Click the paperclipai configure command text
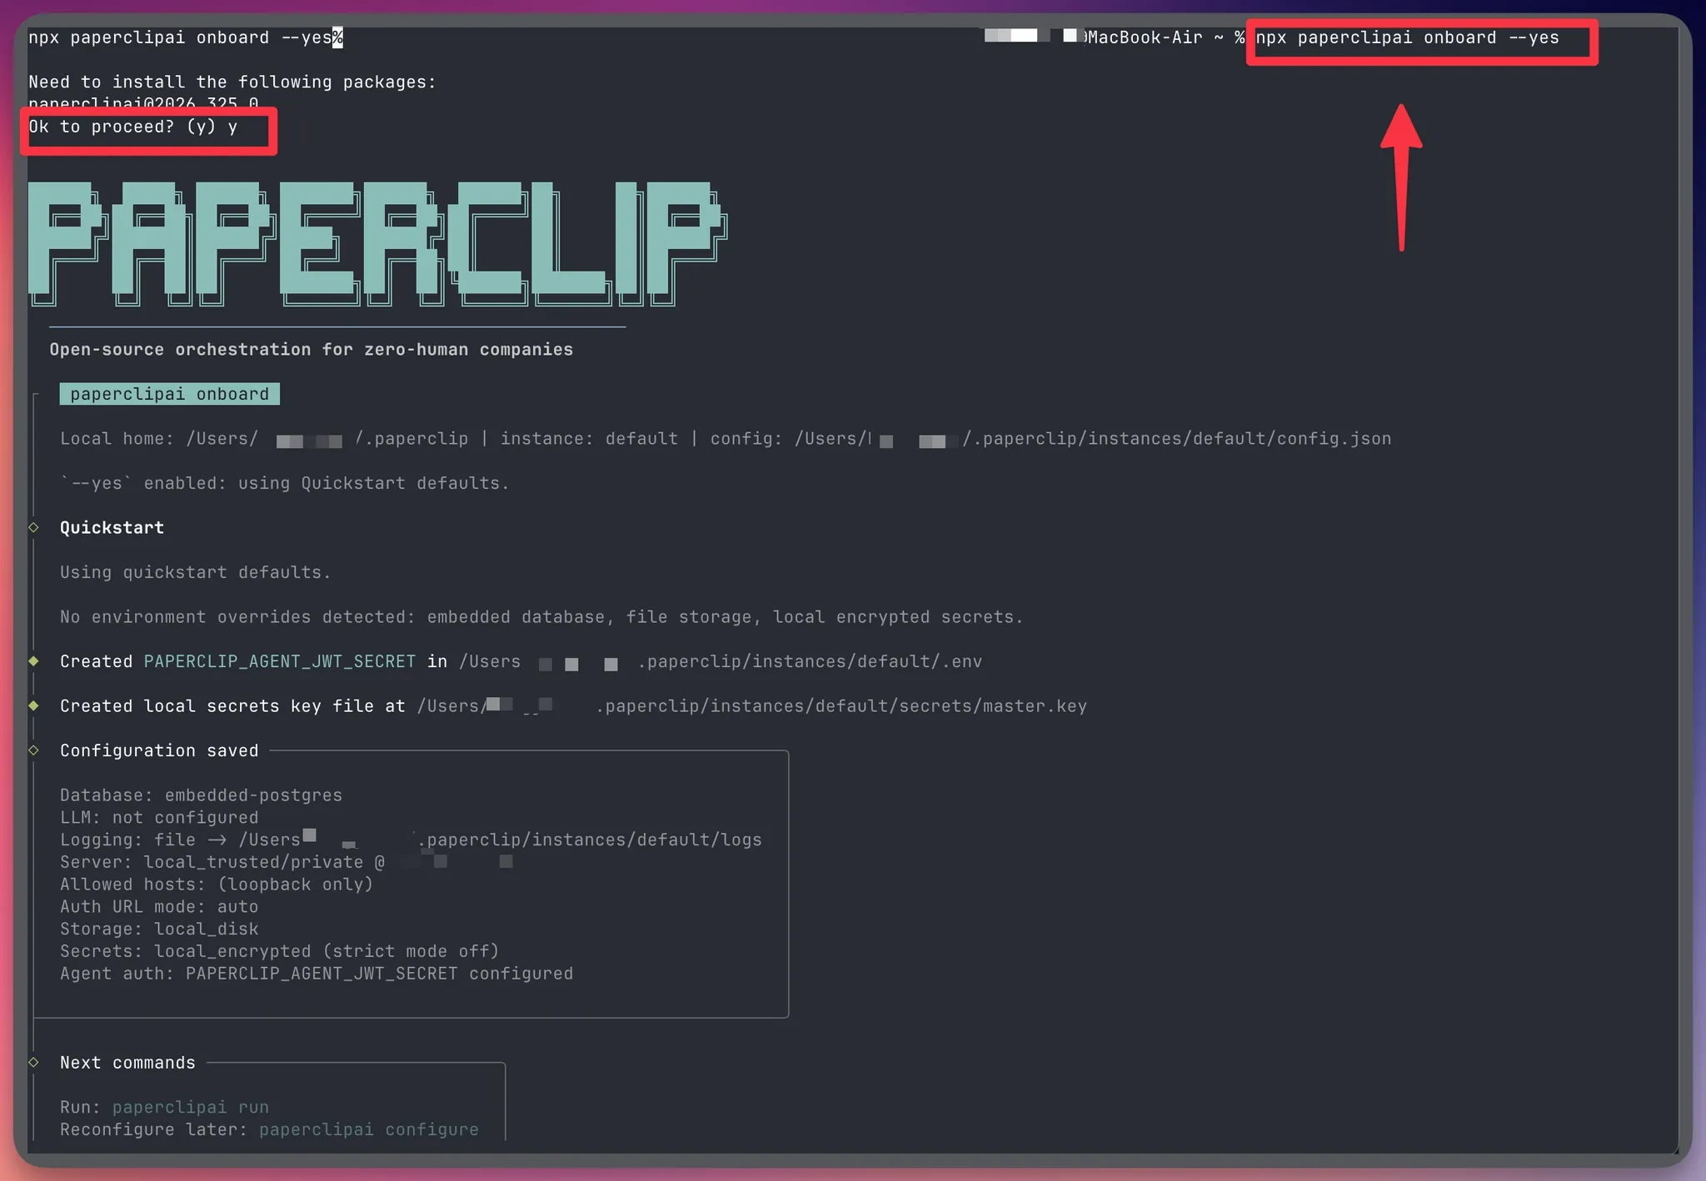1706x1181 pixels. click(x=368, y=1129)
